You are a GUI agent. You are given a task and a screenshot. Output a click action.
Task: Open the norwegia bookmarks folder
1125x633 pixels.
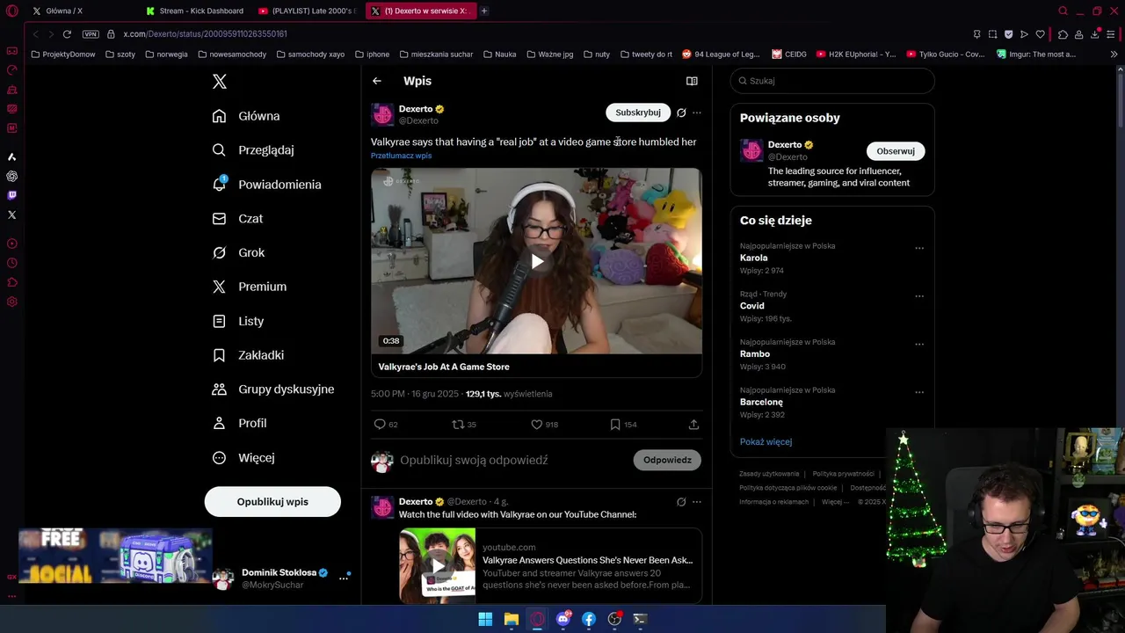coord(167,55)
